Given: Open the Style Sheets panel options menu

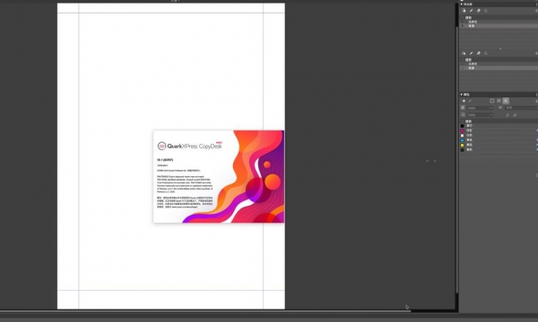Looking at the screenshot, I should coord(536,4).
